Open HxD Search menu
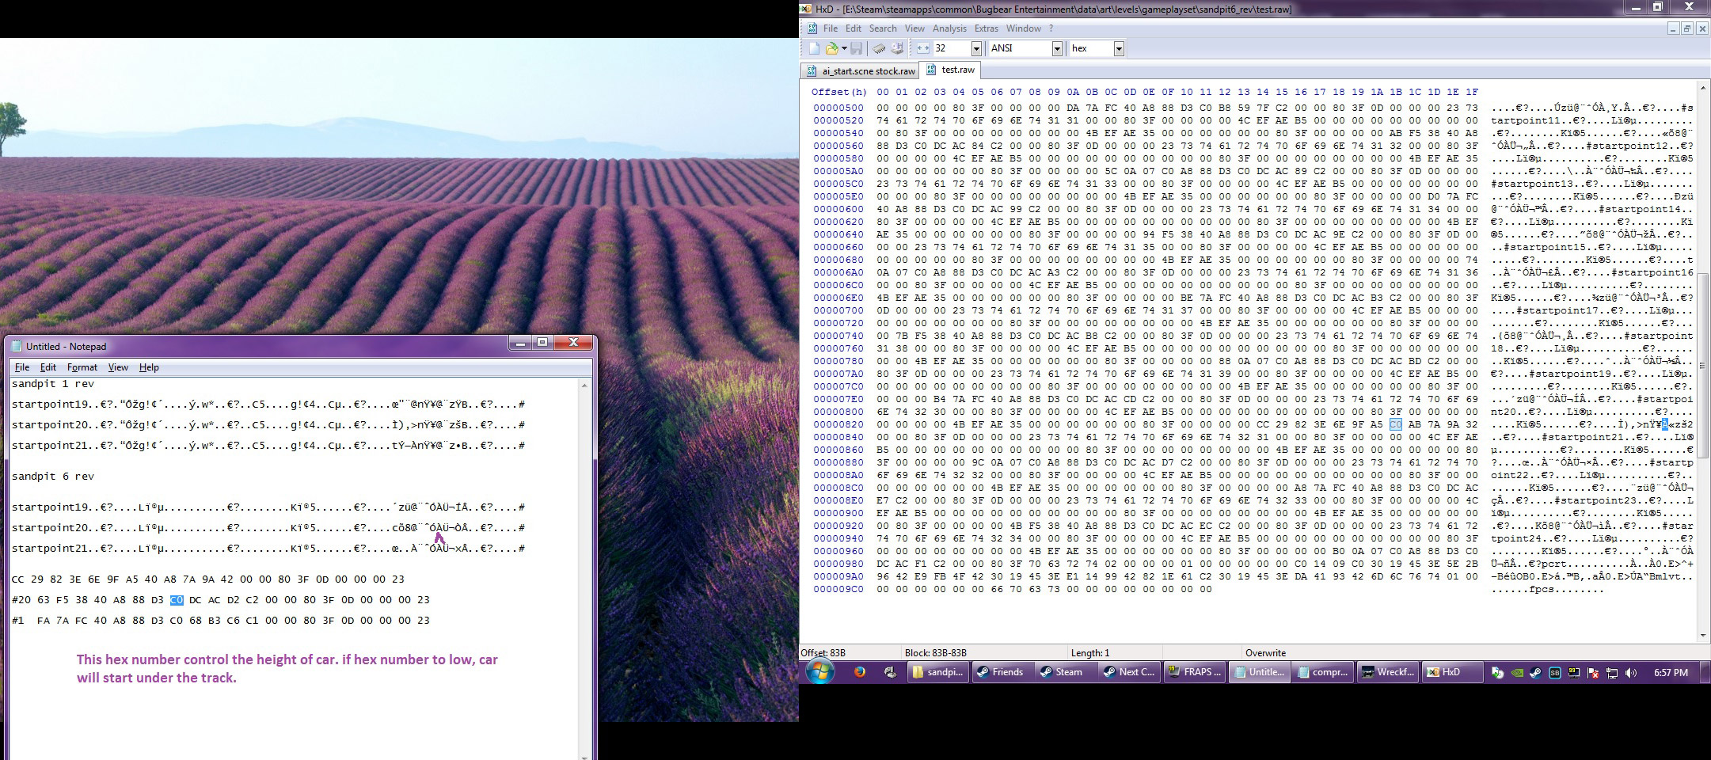 click(883, 28)
